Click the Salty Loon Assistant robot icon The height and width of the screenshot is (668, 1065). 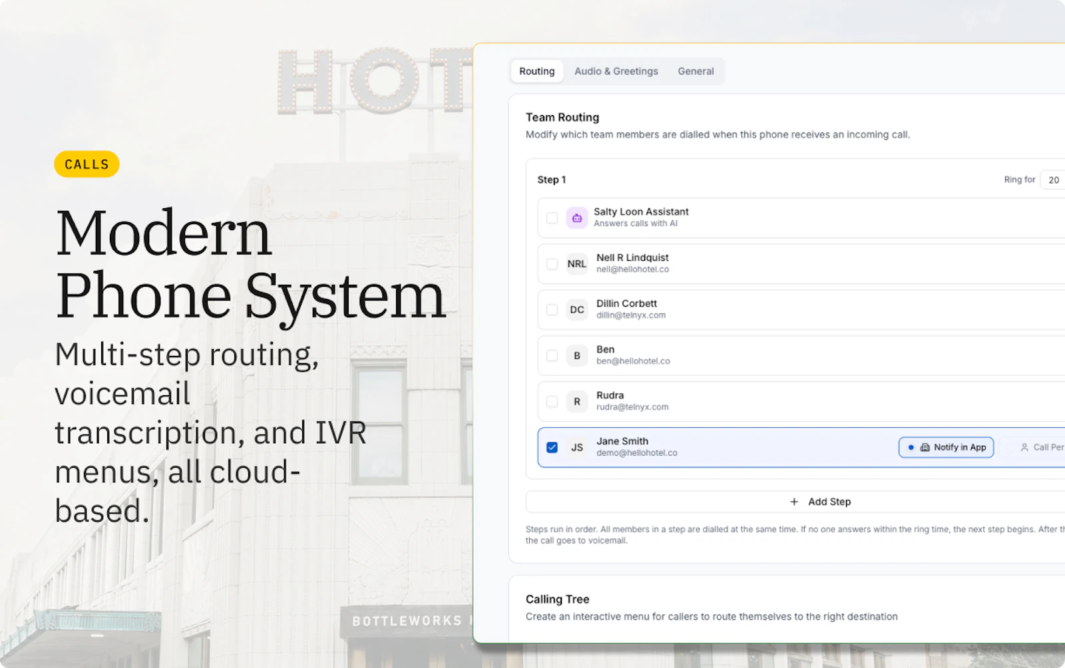[x=577, y=218]
